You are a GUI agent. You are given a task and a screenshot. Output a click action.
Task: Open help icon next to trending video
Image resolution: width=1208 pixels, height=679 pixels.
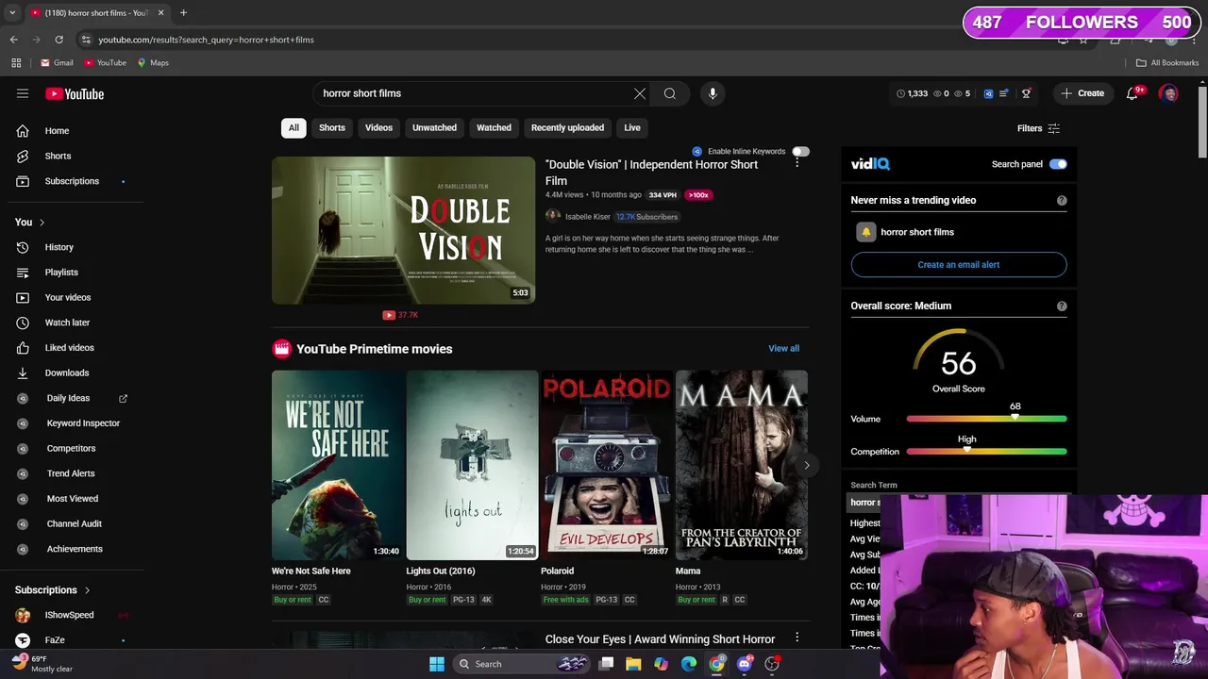click(x=1062, y=201)
